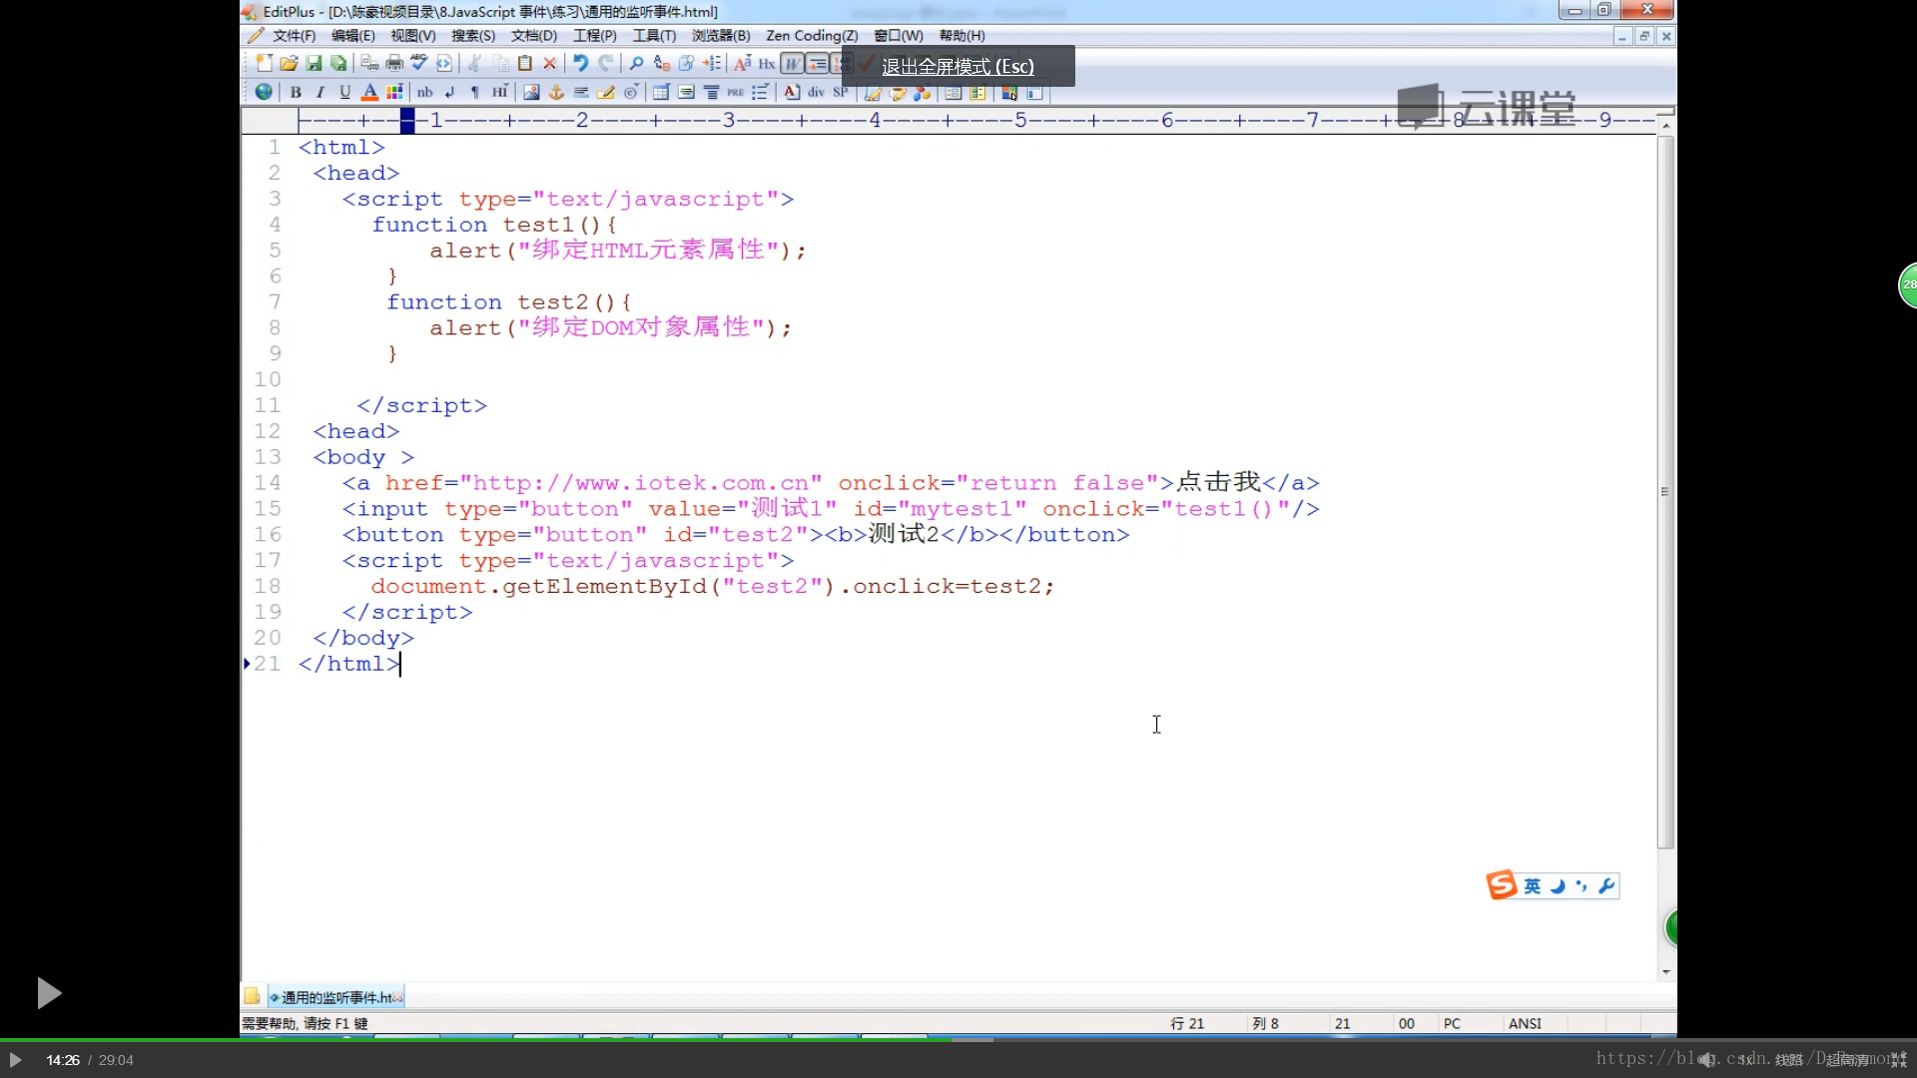
Task: Open the 帮助(H) menu
Action: point(961,36)
